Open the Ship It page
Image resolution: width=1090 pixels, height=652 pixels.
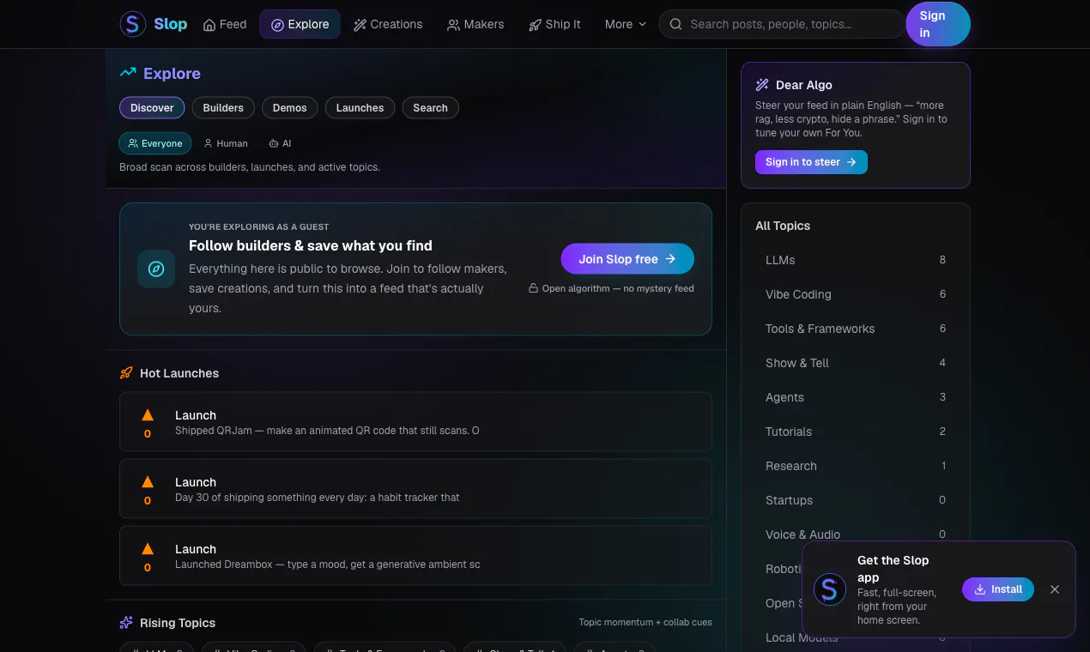[x=554, y=24]
